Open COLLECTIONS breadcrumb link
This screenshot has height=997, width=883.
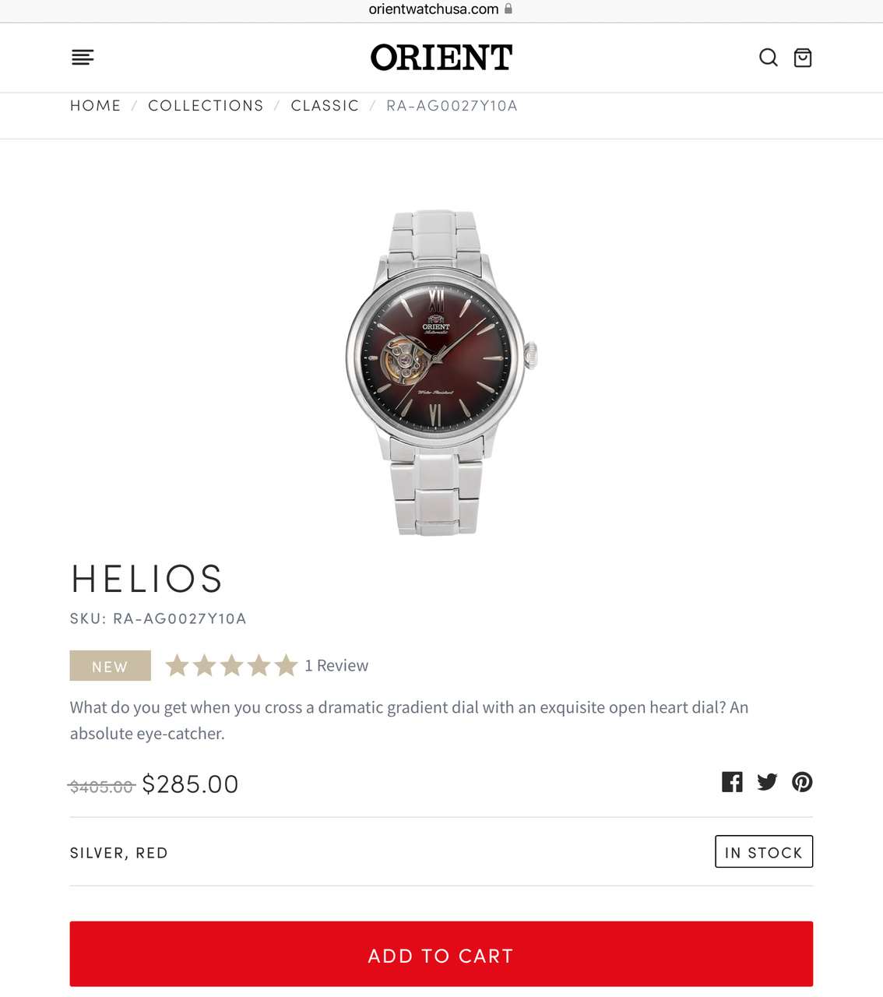(206, 106)
